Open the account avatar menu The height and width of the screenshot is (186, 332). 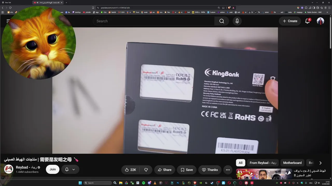[320, 21]
